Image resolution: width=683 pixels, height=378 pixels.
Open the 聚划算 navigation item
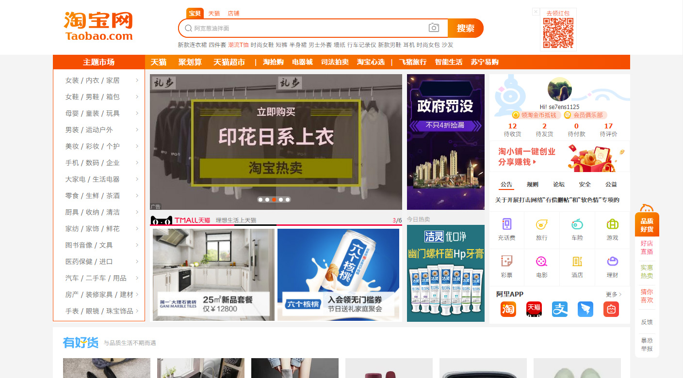(190, 62)
